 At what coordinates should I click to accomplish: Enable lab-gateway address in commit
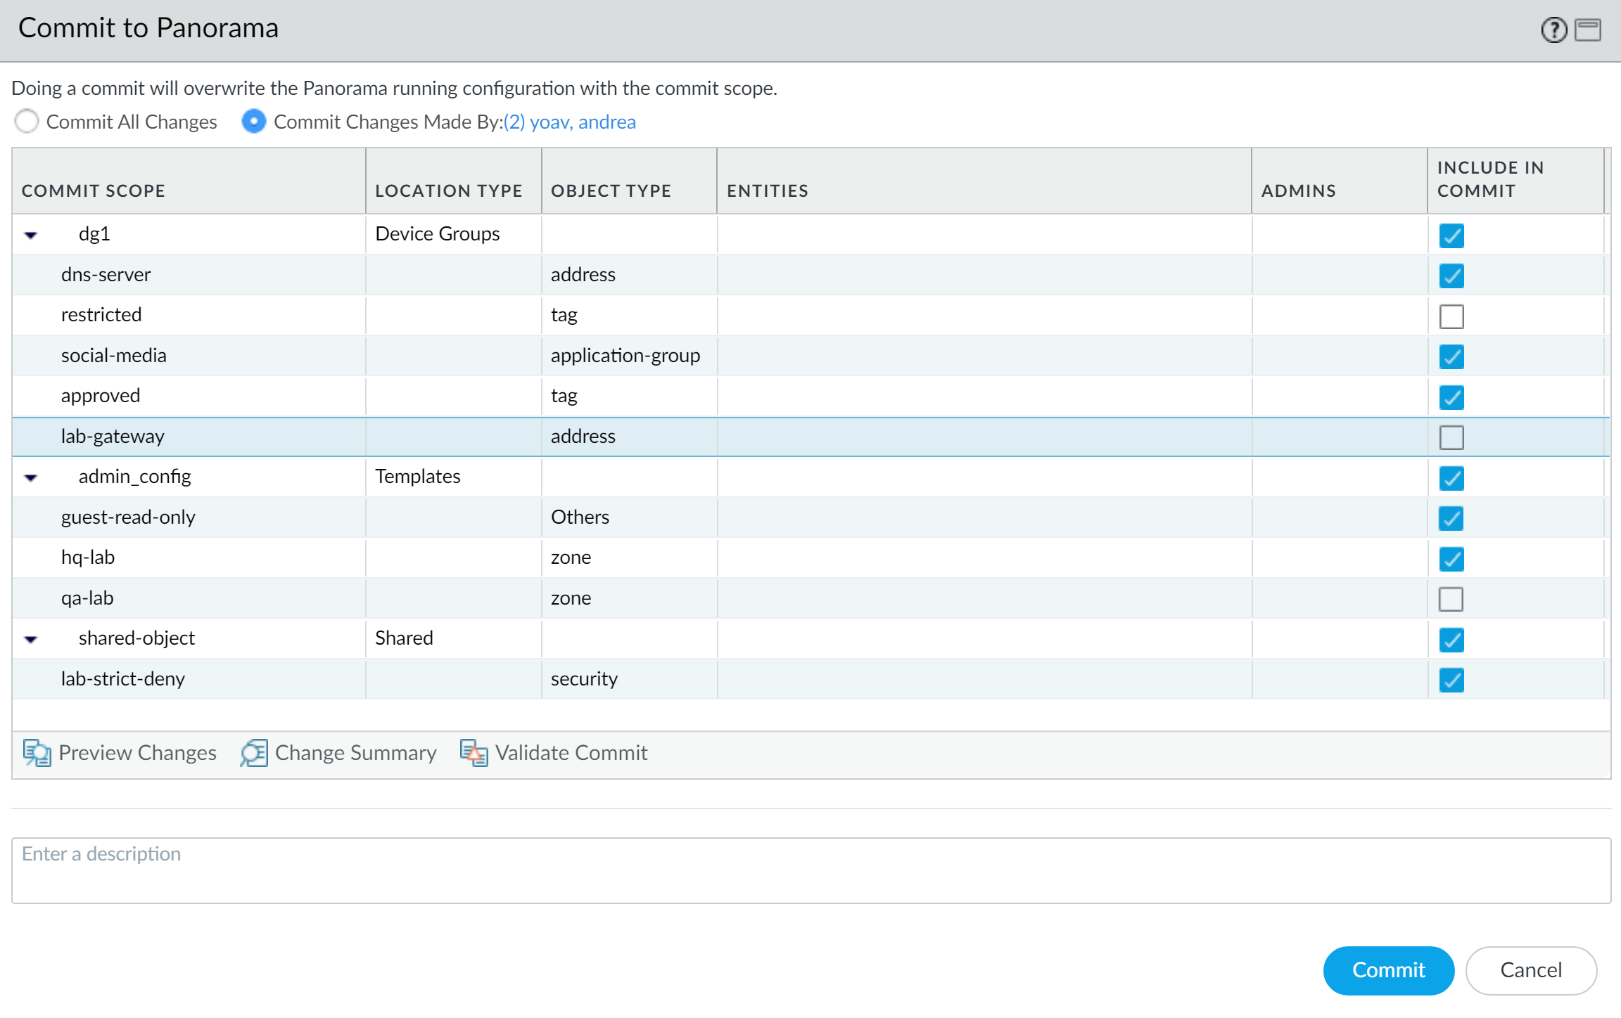click(1451, 437)
